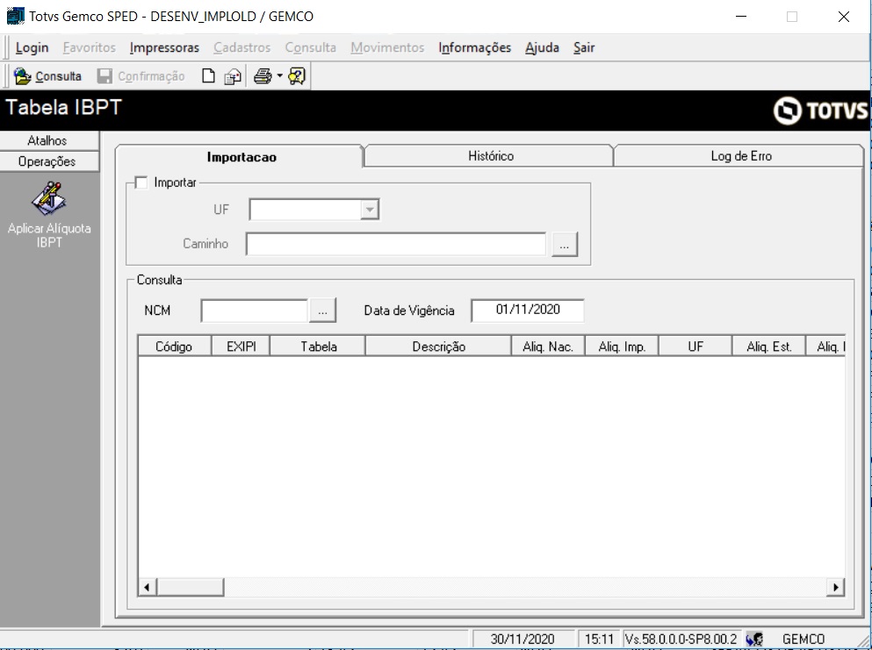
Task: Switch to the Log de Erro tab
Action: 740,156
